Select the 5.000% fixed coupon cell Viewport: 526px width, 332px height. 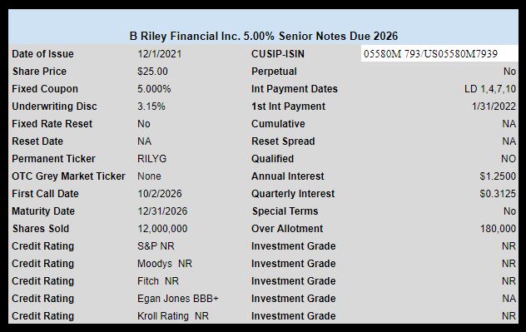pos(154,89)
